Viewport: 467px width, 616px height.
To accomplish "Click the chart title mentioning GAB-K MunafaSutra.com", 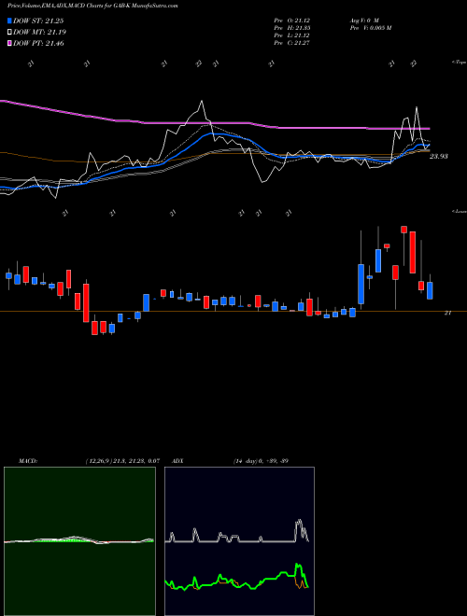I will 92,7.
